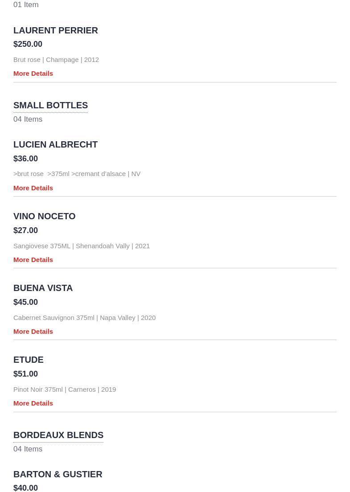This screenshot has height=492, width=350.
Task: Open More Details for Buena Vista
Action: coord(33,332)
